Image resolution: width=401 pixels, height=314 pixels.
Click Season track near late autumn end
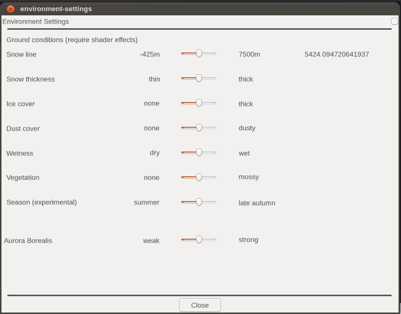[213, 202]
